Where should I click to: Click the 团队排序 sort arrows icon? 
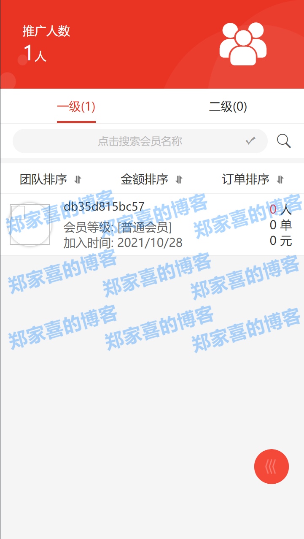click(x=78, y=180)
